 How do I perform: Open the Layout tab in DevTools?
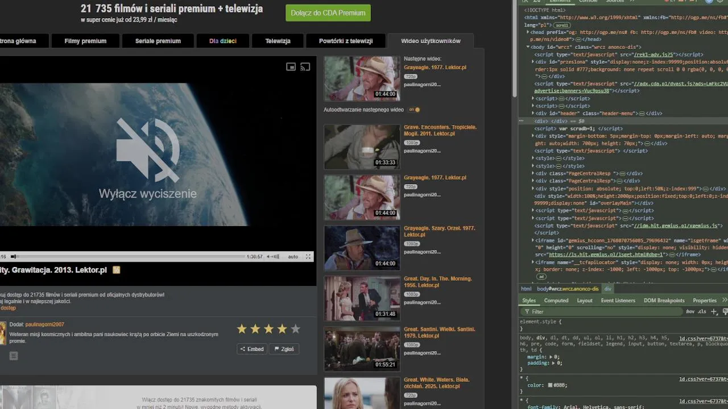click(x=585, y=301)
